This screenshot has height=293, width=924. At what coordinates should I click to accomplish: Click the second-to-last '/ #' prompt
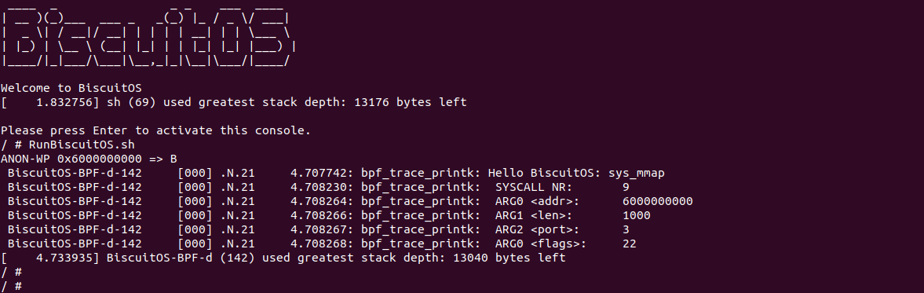pyautogui.click(x=11, y=273)
